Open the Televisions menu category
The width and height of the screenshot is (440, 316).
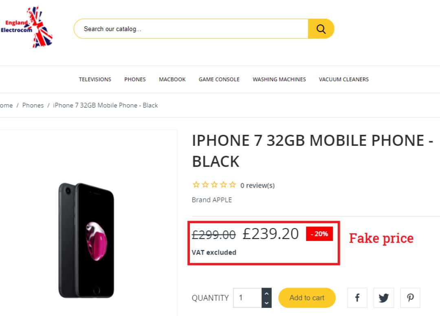[x=95, y=79]
